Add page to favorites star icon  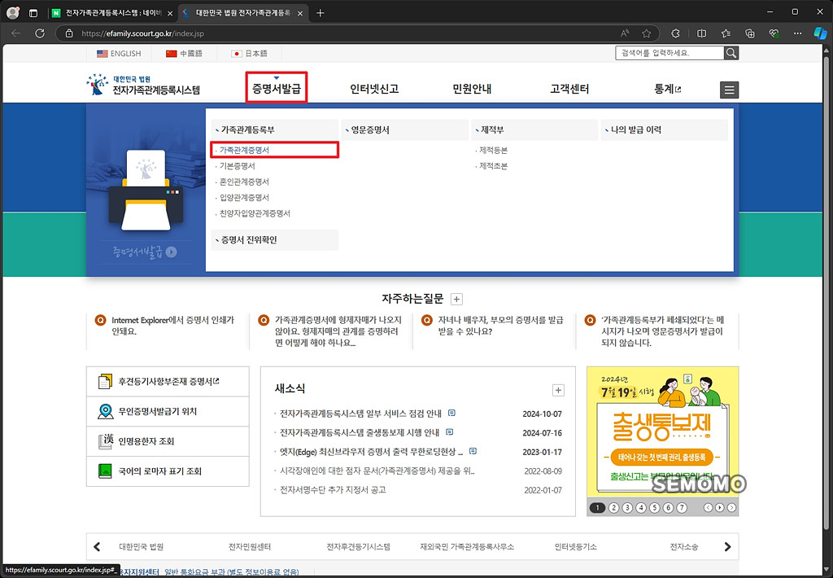coord(646,33)
